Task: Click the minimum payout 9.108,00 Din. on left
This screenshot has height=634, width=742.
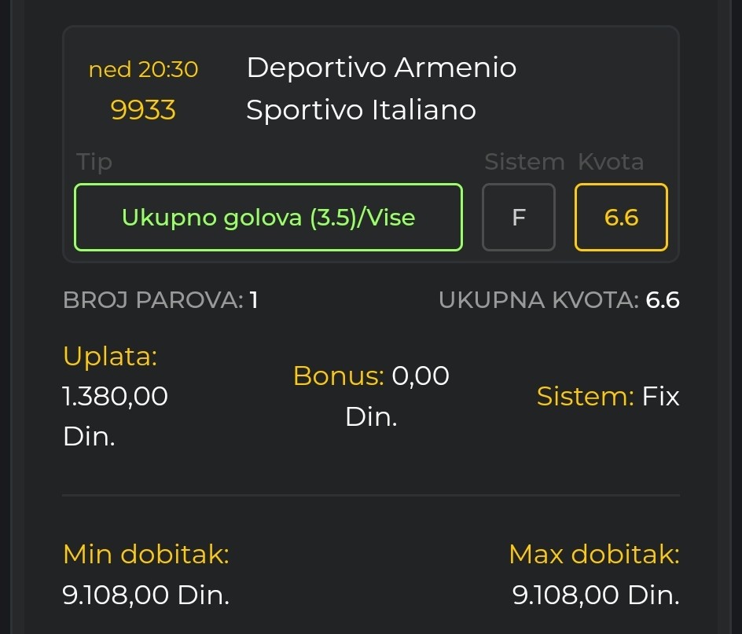Action: 146,596
